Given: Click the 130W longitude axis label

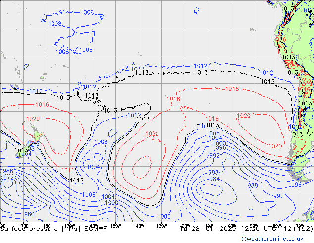Looking at the screenshot, I should (x=162, y=226).
